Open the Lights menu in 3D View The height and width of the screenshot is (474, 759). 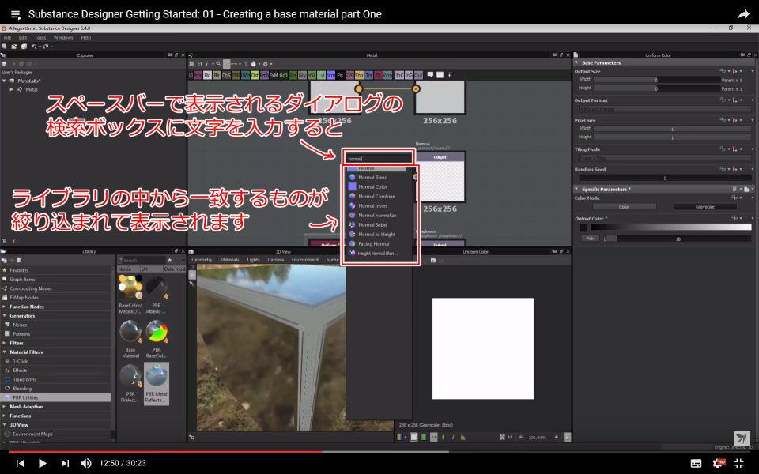coord(253,260)
